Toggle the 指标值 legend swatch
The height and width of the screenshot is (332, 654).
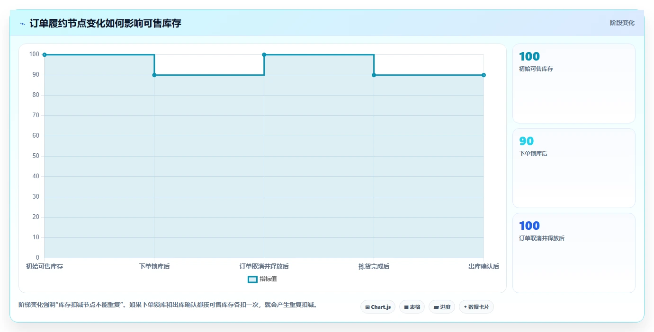[x=252, y=279]
